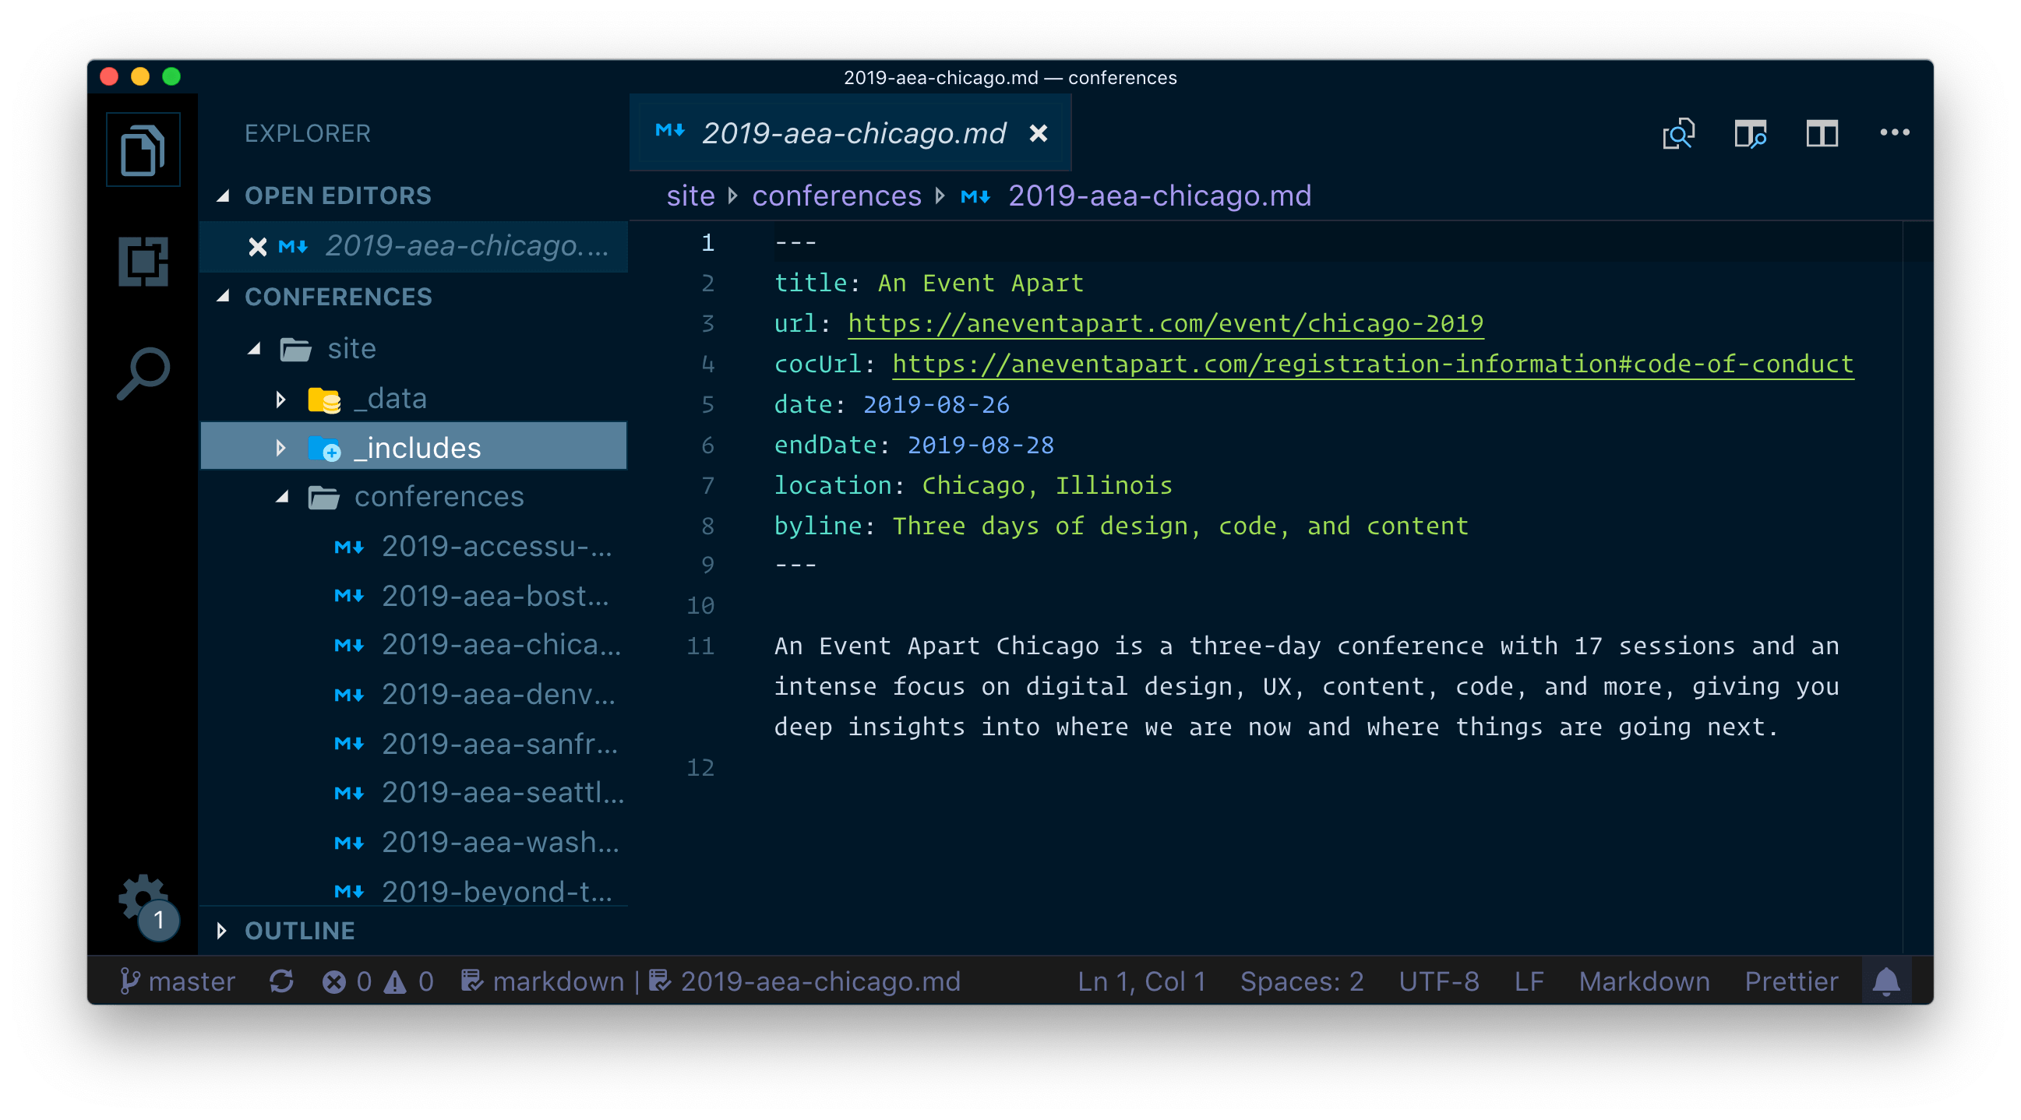The width and height of the screenshot is (2021, 1120).
Task: Open the 2019-accessu file
Action: (496, 547)
